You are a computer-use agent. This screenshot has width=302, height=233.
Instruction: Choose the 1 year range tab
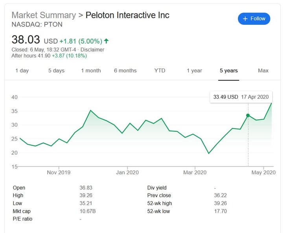pos(194,70)
